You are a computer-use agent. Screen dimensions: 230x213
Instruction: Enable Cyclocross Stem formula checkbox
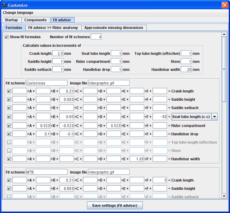[9, 151]
